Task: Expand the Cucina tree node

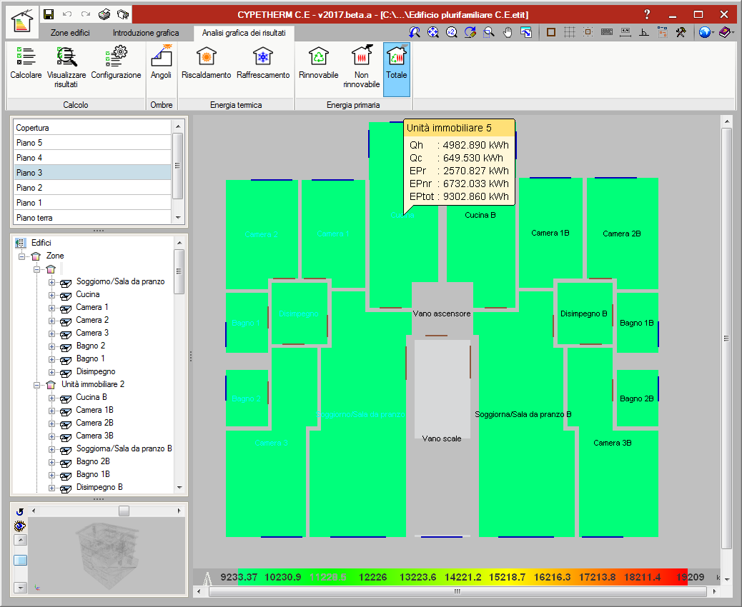Action: [51, 295]
